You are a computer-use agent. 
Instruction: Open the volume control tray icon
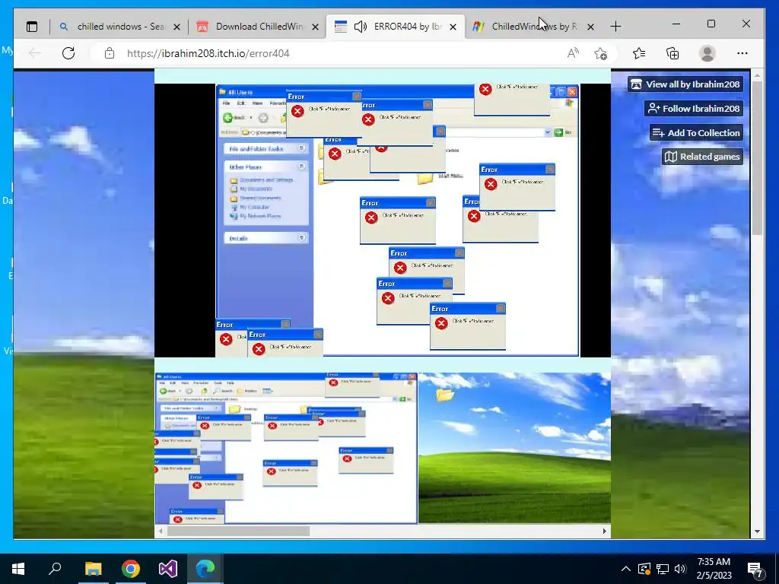pyautogui.click(x=680, y=569)
